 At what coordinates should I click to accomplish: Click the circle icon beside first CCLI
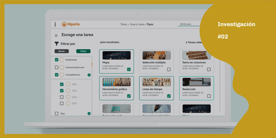[68, 84]
